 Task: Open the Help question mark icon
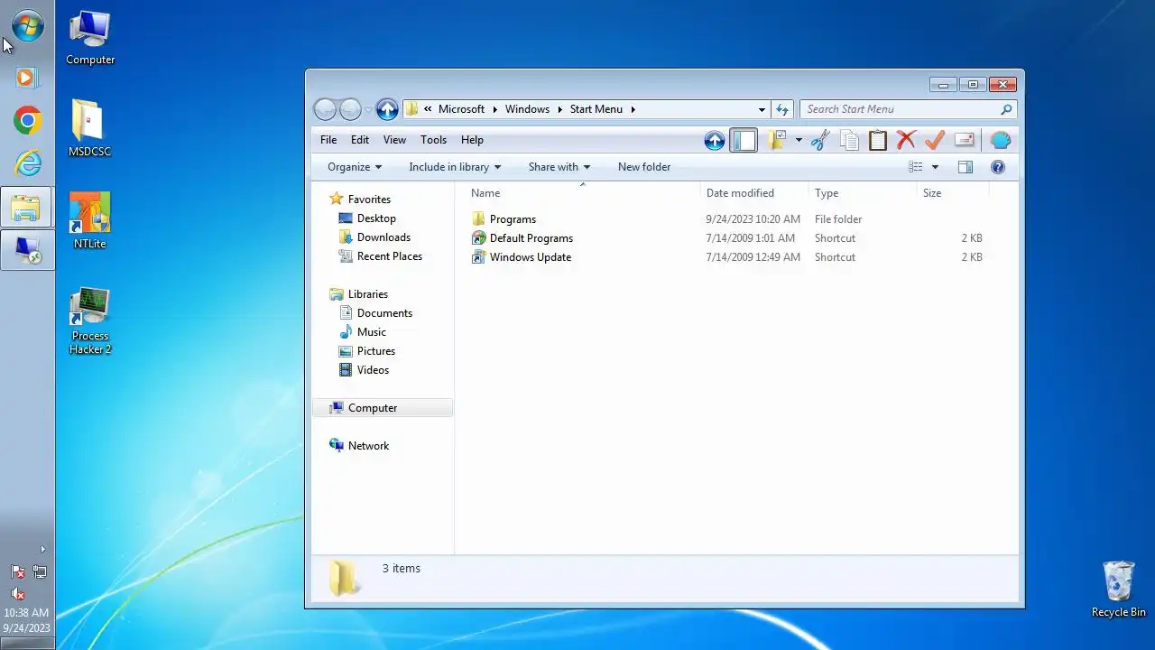click(998, 167)
